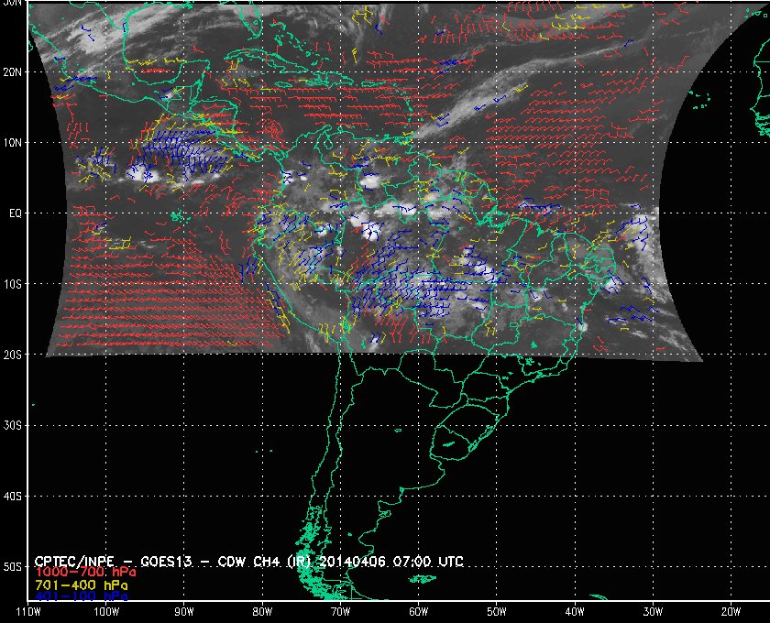
Task: Click the CPTEC/INPE GOES13 title text
Action: pyautogui.click(x=249, y=562)
